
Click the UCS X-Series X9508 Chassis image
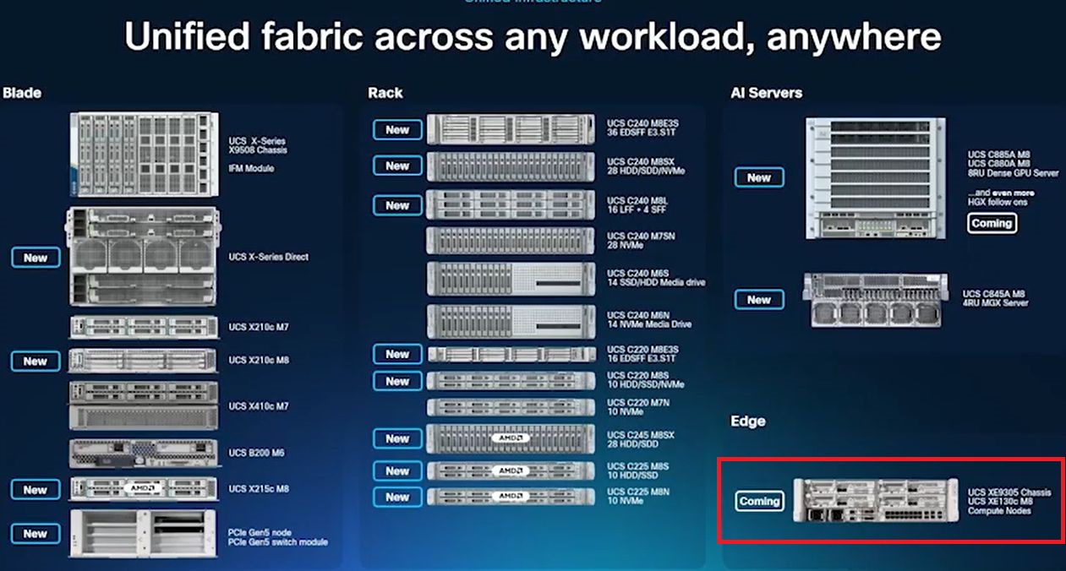click(x=144, y=150)
